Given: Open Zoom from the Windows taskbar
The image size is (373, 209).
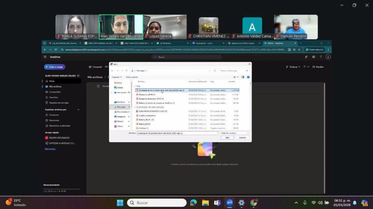Looking at the screenshot, I should 229,202.
